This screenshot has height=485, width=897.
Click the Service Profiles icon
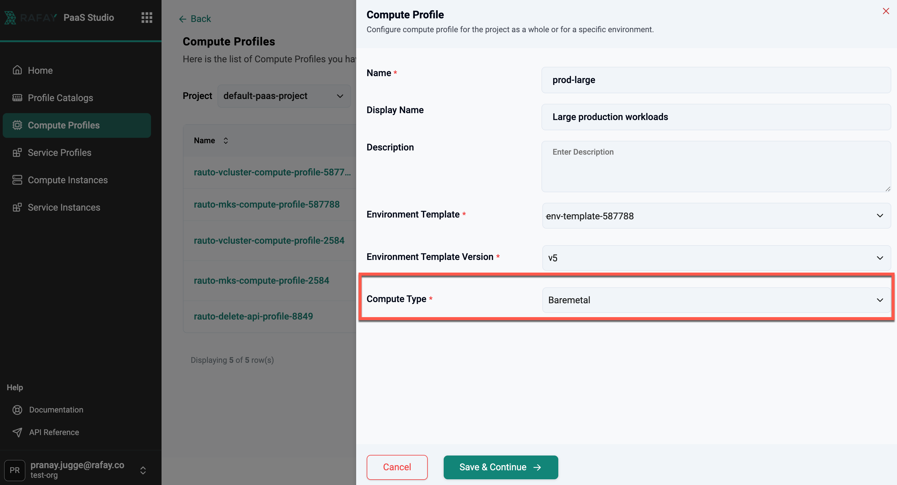17,153
